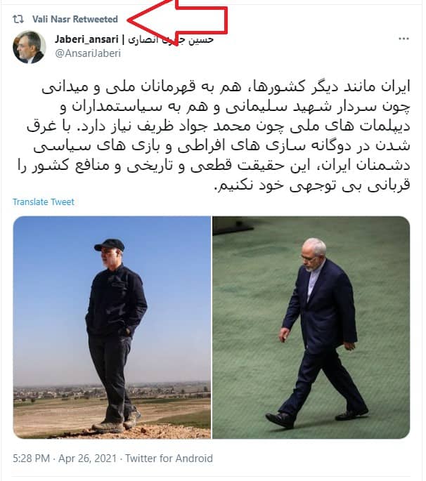Open Vali Nasr Retweeted link
The image size is (426, 481).
coord(75,20)
